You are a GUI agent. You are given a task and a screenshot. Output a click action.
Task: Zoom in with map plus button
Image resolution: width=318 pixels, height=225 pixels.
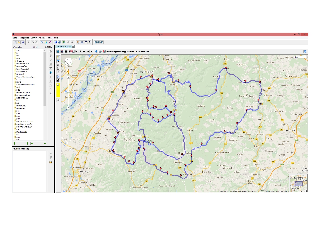68,77
